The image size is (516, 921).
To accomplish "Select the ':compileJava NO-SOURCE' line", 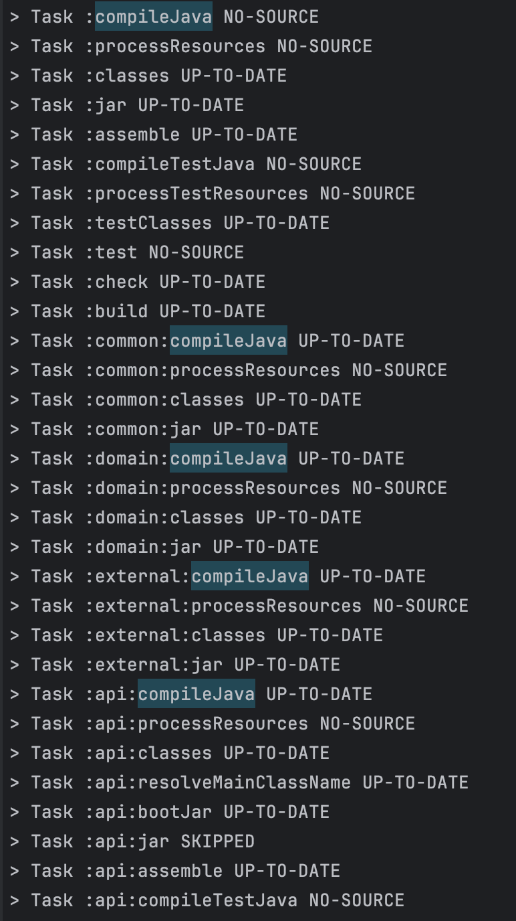I will (x=164, y=17).
